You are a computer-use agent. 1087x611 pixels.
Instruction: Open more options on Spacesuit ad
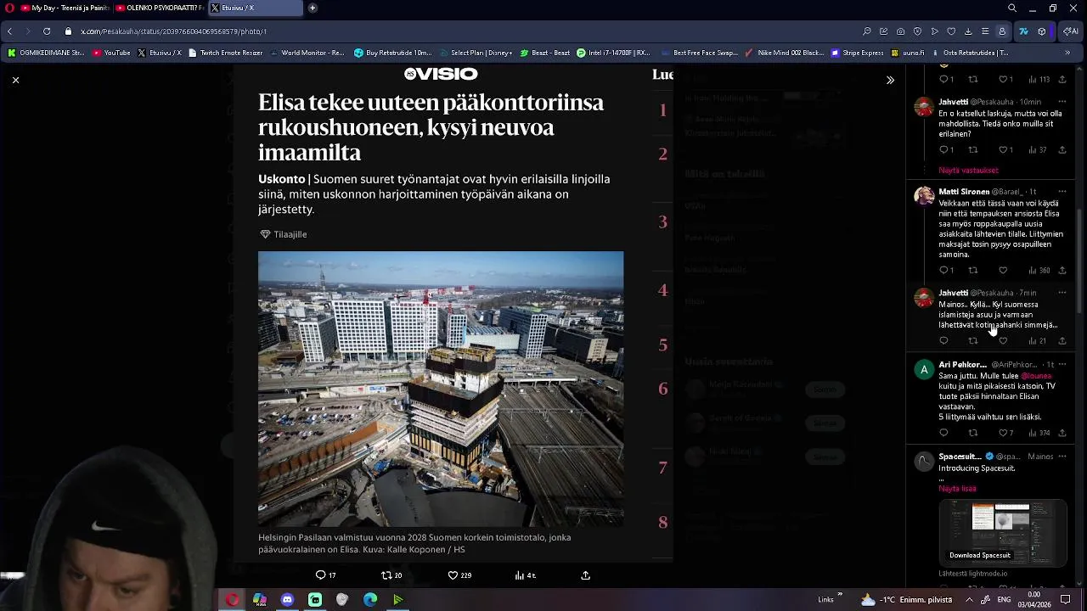1062,457
